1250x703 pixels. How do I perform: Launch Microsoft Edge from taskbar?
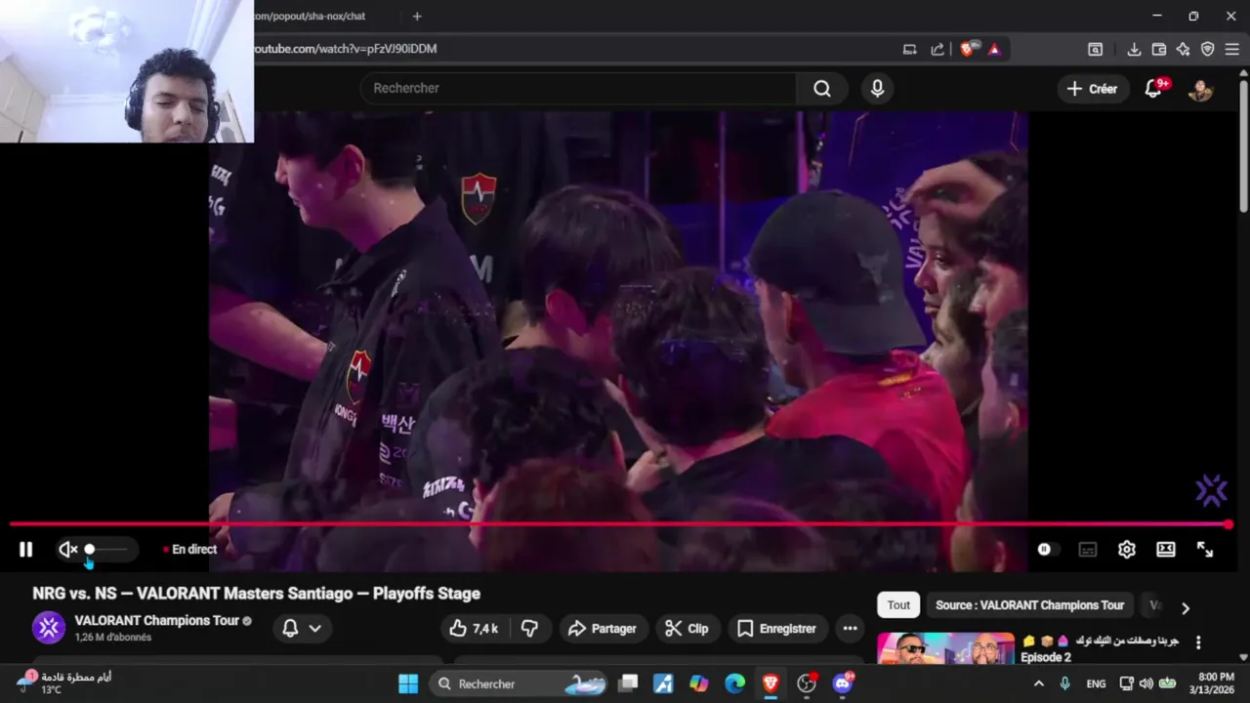pyautogui.click(x=734, y=683)
